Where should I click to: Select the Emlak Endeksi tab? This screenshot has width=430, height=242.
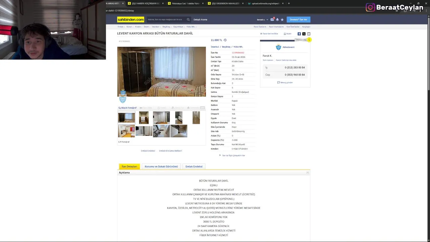coord(194,166)
